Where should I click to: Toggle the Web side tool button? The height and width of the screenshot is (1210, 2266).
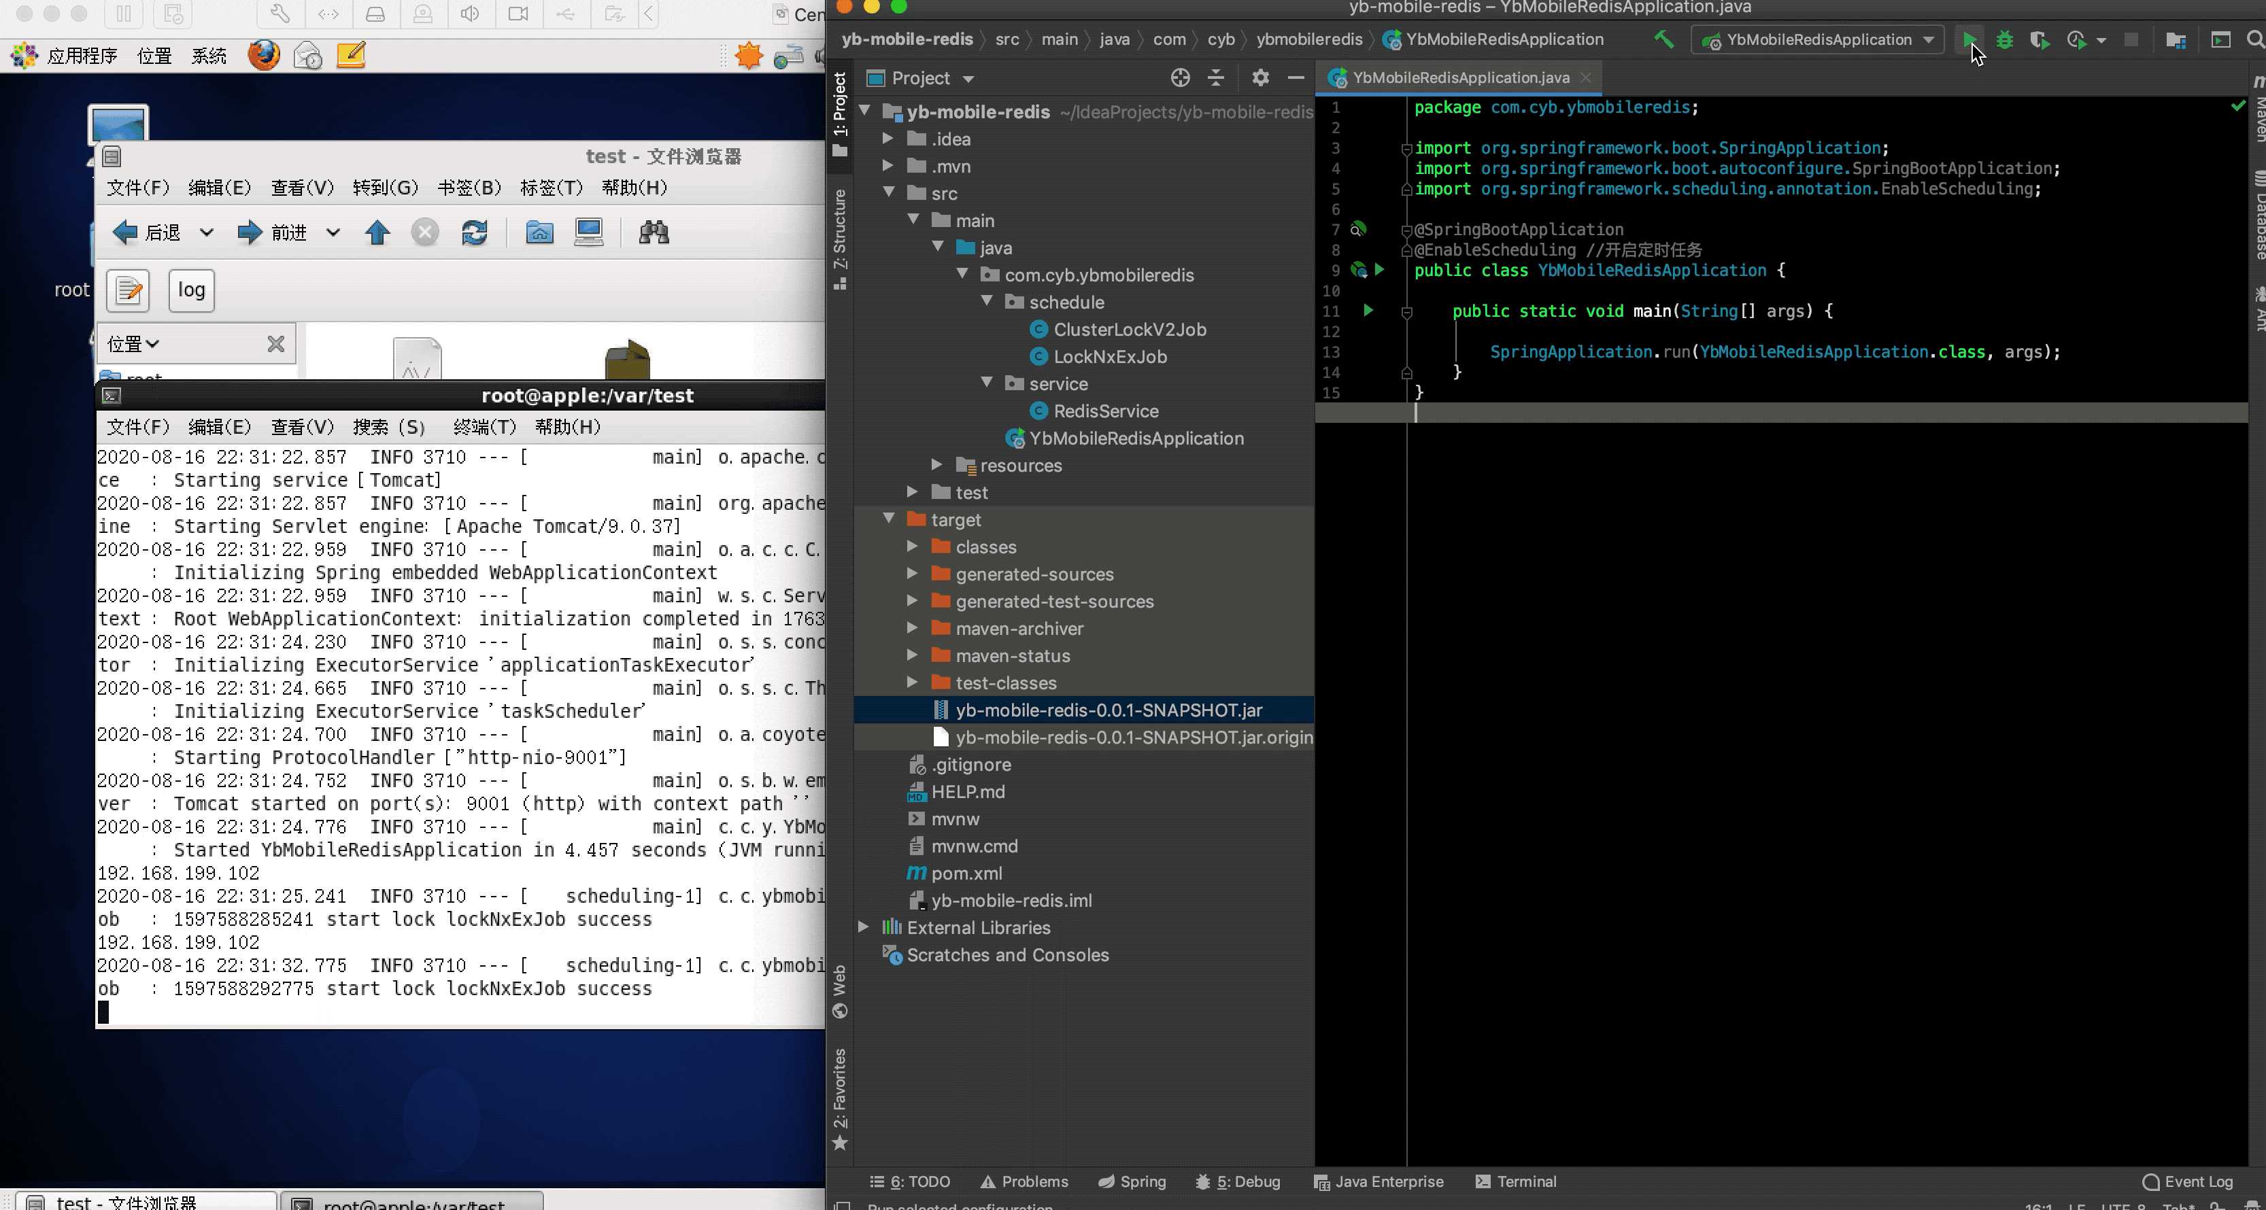pyautogui.click(x=840, y=992)
